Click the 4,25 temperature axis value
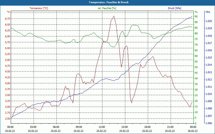This screenshot has height=134, width=215. coord(8,77)
